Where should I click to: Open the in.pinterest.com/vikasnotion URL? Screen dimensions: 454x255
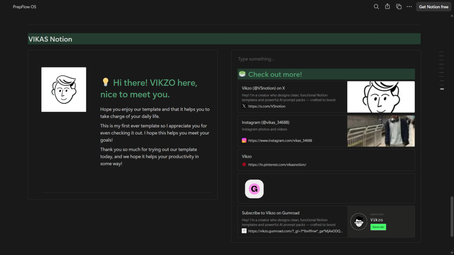(x=277, y=164)
